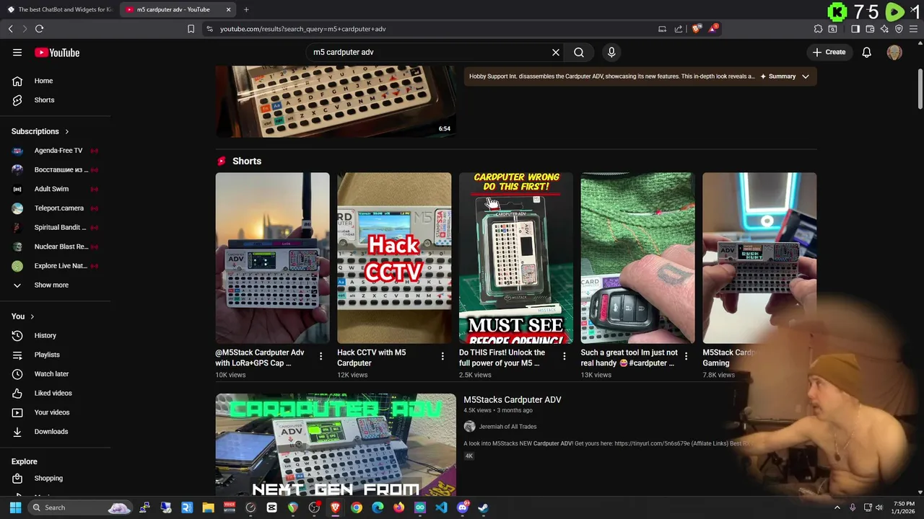Expand the Subscriptions section heading

coord(40,131)
